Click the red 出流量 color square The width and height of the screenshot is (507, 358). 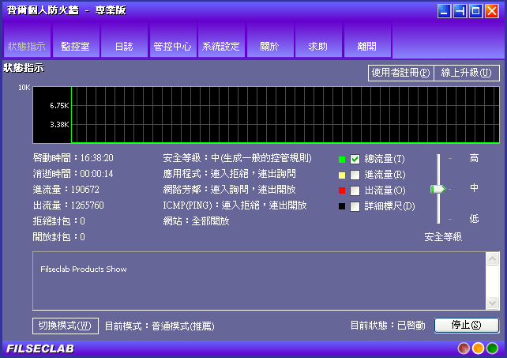click(342, 190)
